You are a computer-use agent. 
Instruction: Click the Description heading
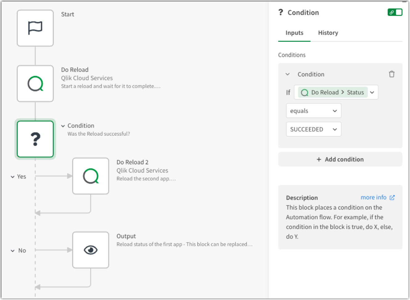(x=302, y=198)
